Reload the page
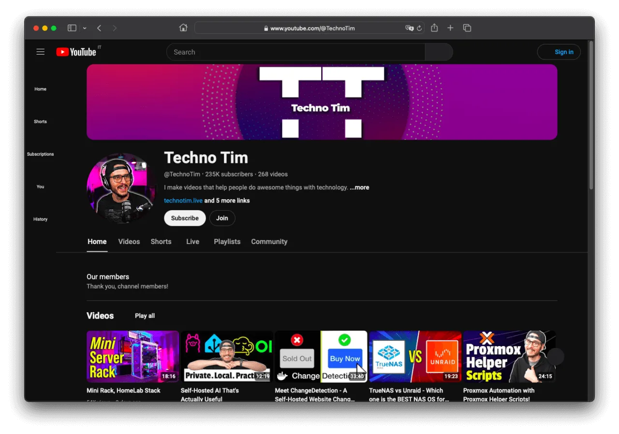Image resolution: width=619 pixels, height=434 pixels. coord(419,28)
